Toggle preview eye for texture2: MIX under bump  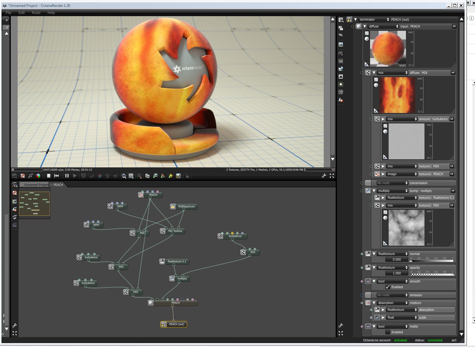tap(452, 205)
